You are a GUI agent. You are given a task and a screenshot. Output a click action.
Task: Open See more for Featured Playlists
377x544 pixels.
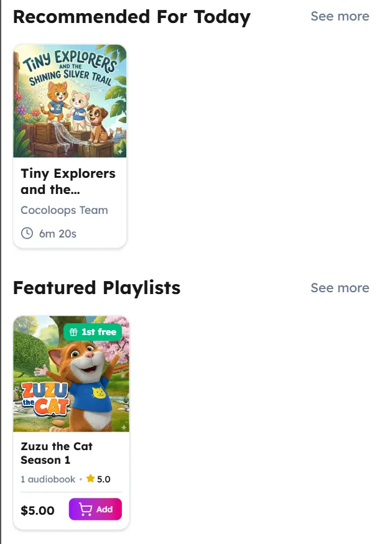point(340,288)
